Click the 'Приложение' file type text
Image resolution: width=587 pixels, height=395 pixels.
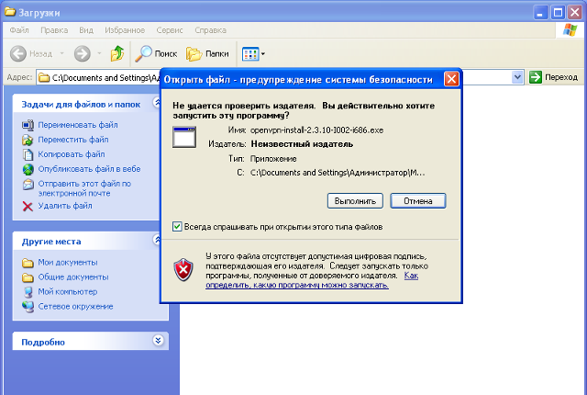(273, 159)
